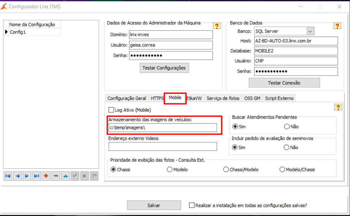Image resolution: width=350 pixels, height=216 pixels.
Task: Open help for Banco de Dados section
Action: [x=337, y=26]
